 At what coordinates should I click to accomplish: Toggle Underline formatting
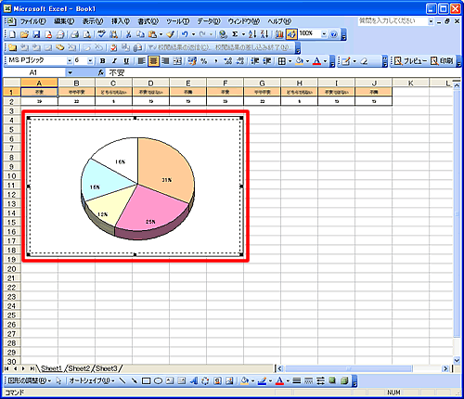pos(126,61)
